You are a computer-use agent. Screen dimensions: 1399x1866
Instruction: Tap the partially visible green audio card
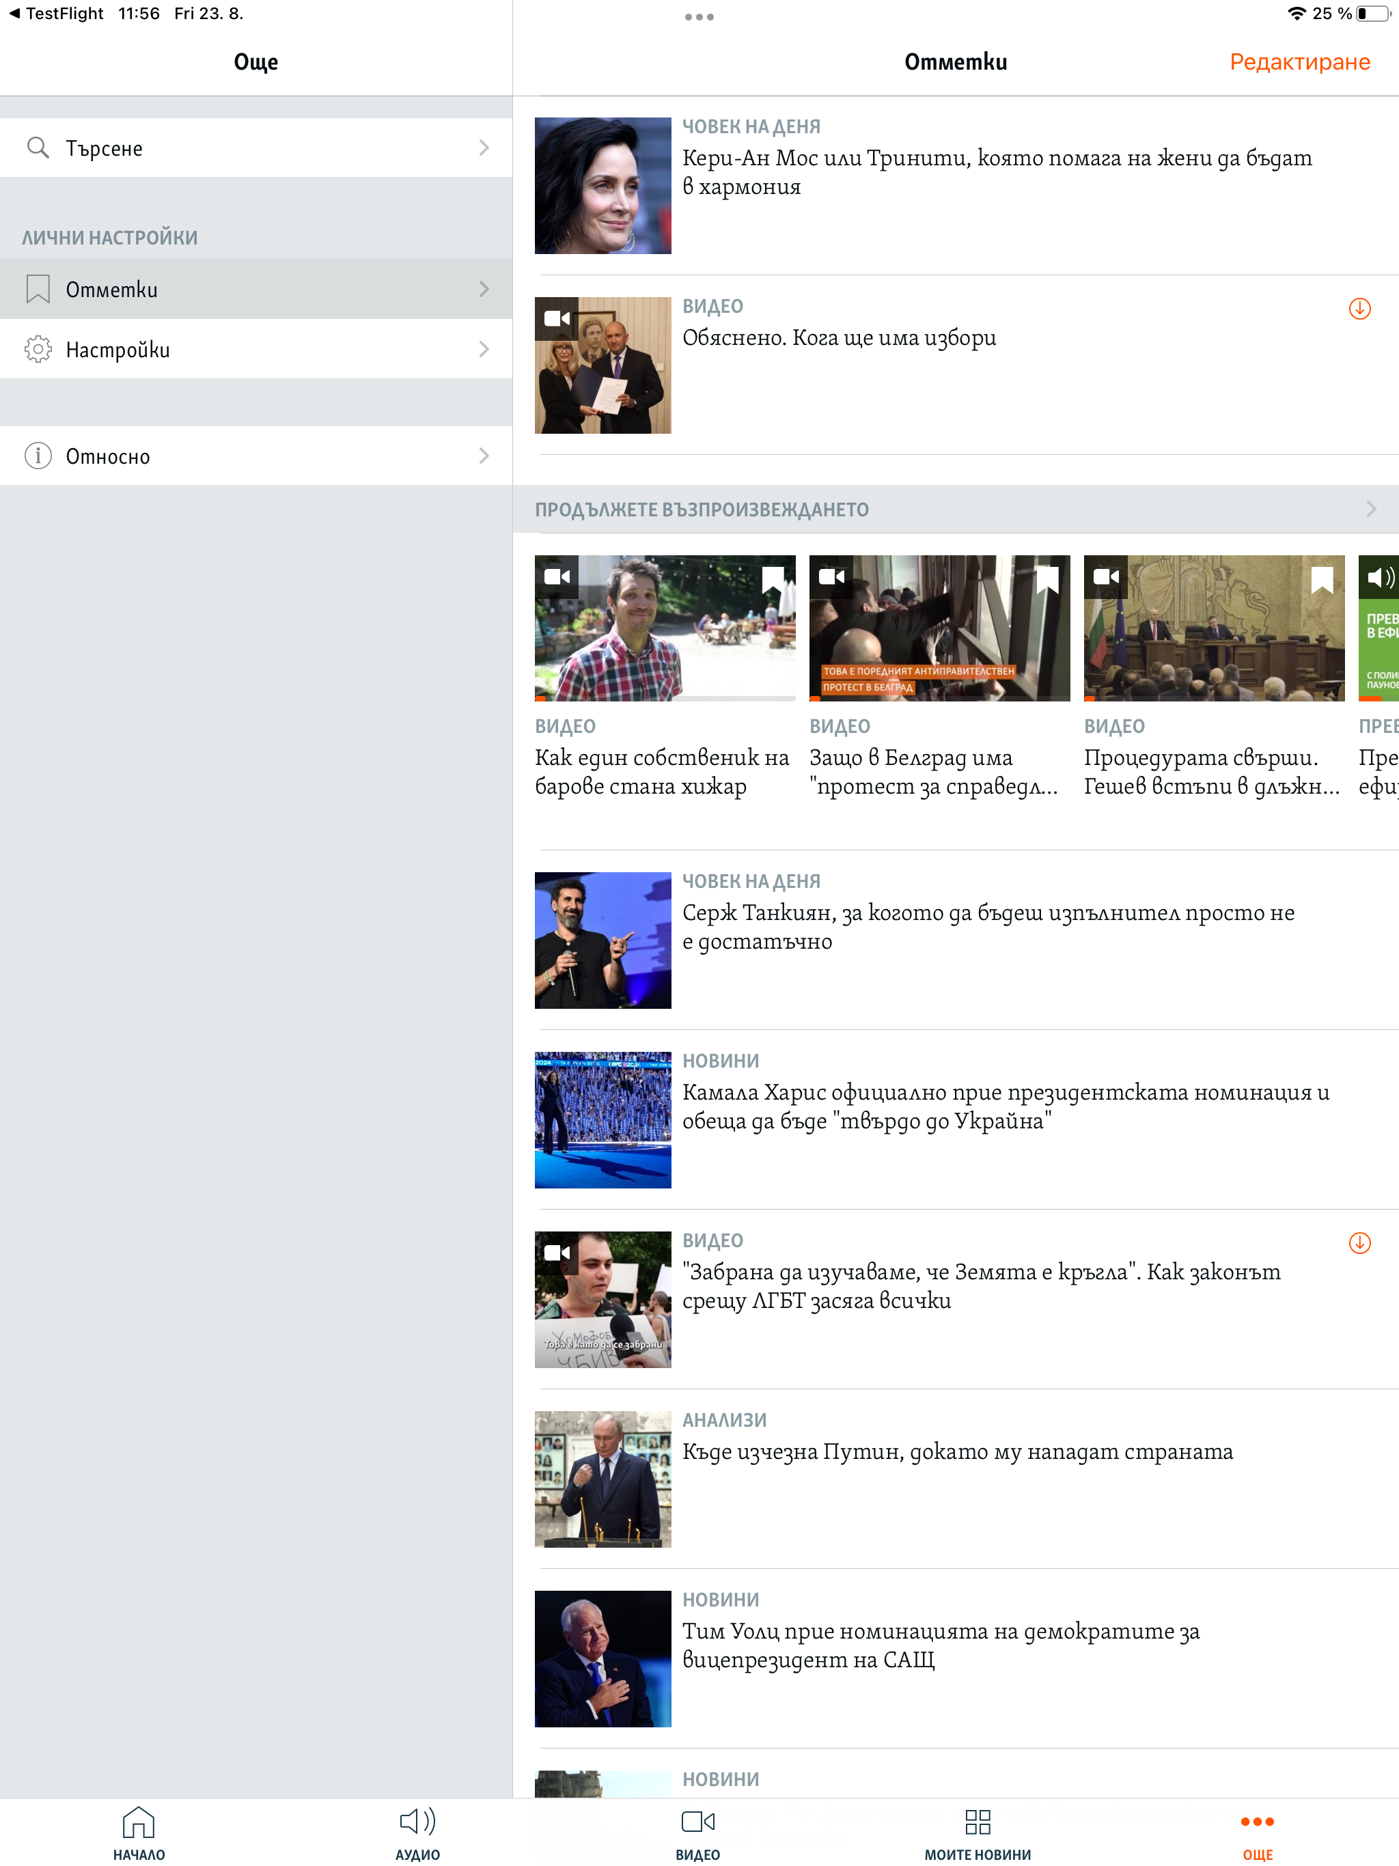[x=1379, y=628]
